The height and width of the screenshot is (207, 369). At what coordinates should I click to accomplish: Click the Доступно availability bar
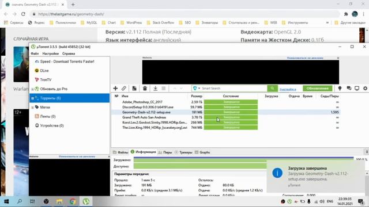200,166
